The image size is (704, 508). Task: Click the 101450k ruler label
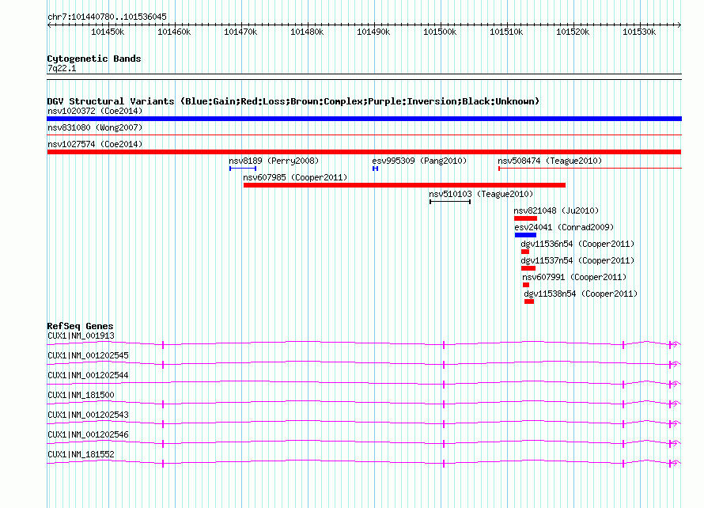point(108,32)
